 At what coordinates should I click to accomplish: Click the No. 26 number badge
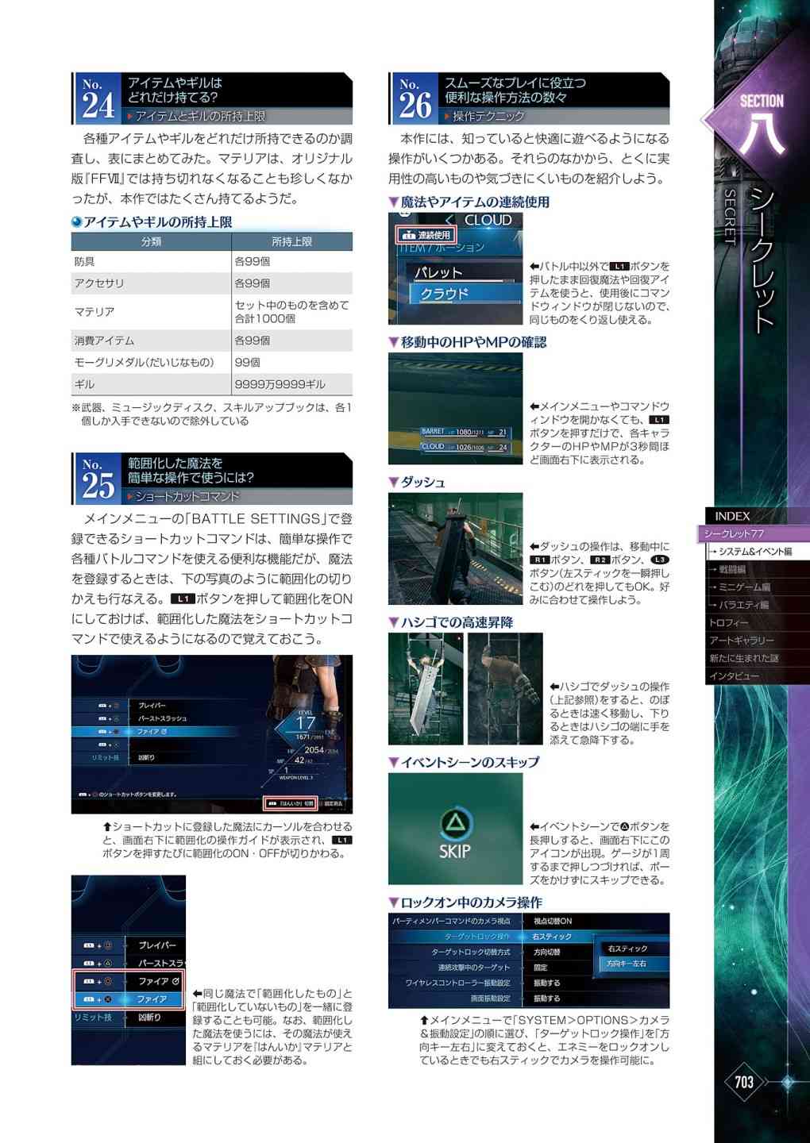pos(414,99)
